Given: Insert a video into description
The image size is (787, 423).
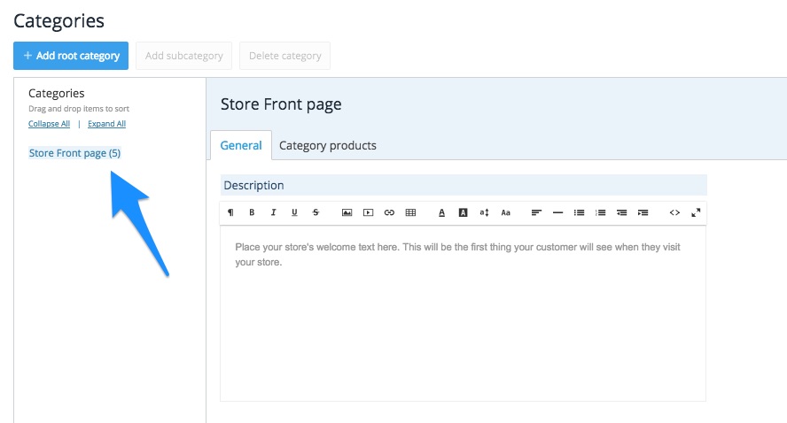Looking at the screenshot, I should point(368,212).
